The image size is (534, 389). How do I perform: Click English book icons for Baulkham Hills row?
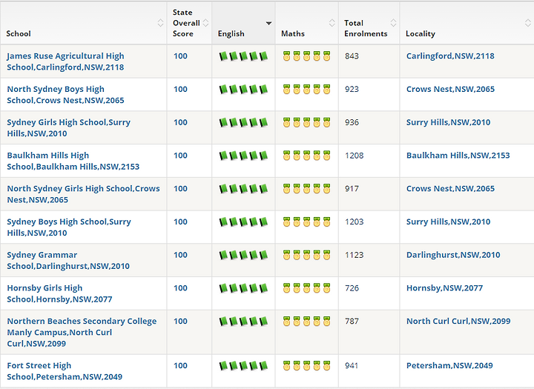tap(243, 156)
